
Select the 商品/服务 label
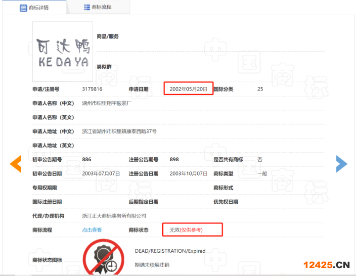[108, 36]
